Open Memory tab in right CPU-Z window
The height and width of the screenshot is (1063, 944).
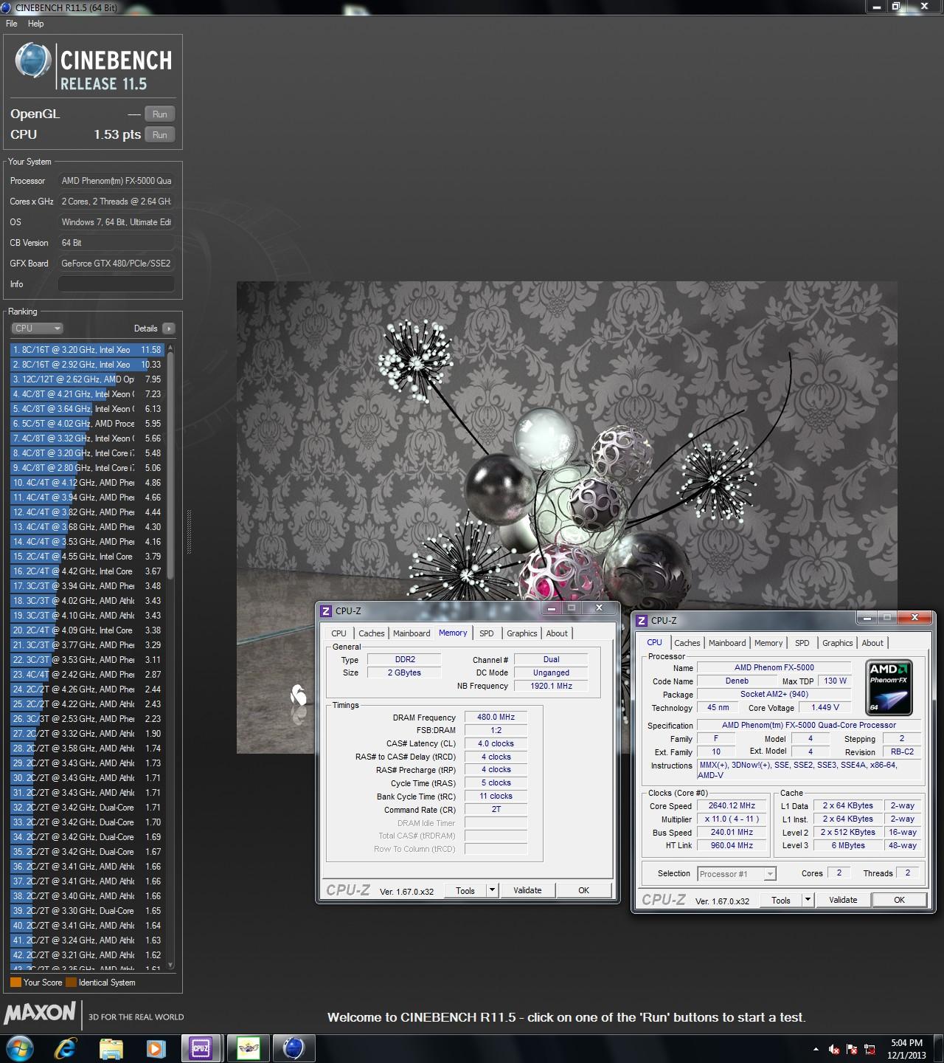coord(768,643)
